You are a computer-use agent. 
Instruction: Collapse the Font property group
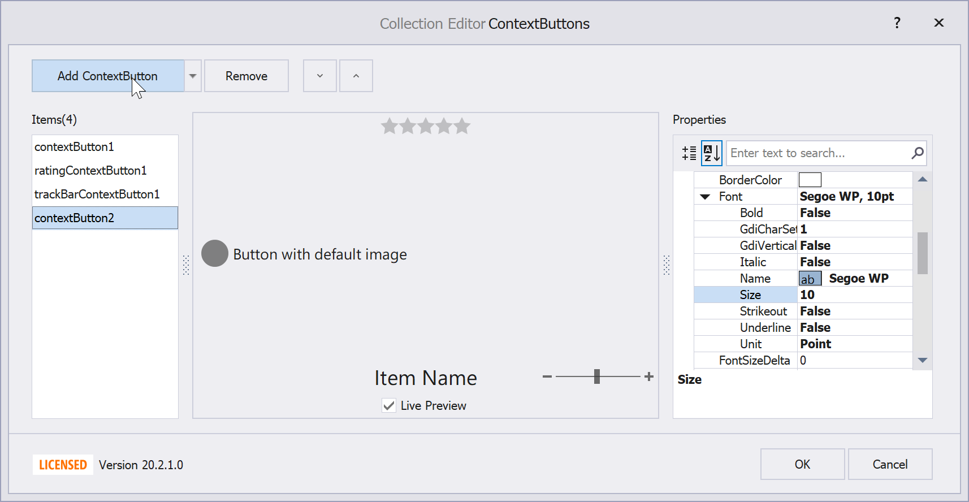pyautogui.click(x=705, y=197)
